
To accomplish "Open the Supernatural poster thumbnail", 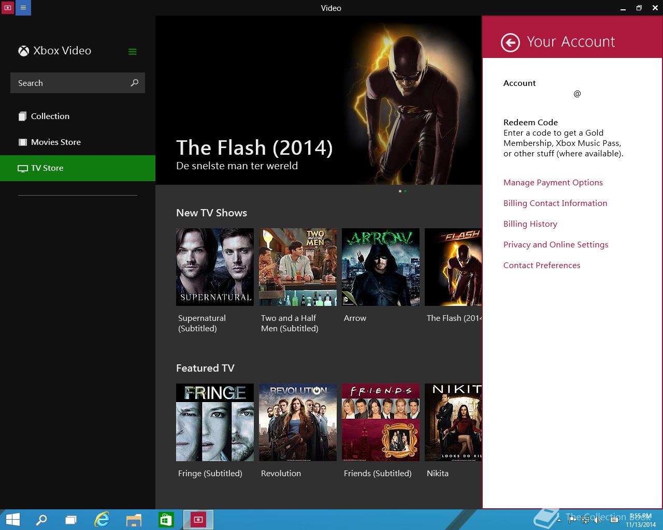I will [x=215, y=267].
